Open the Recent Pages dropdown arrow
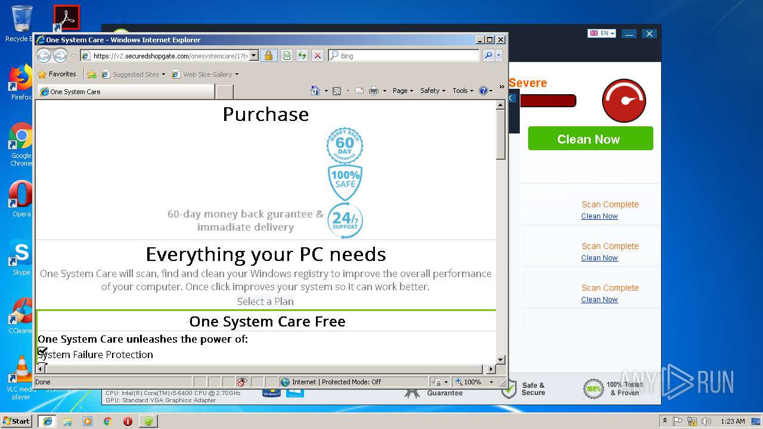Screen dimensions: 763x429 click(73, 56)
